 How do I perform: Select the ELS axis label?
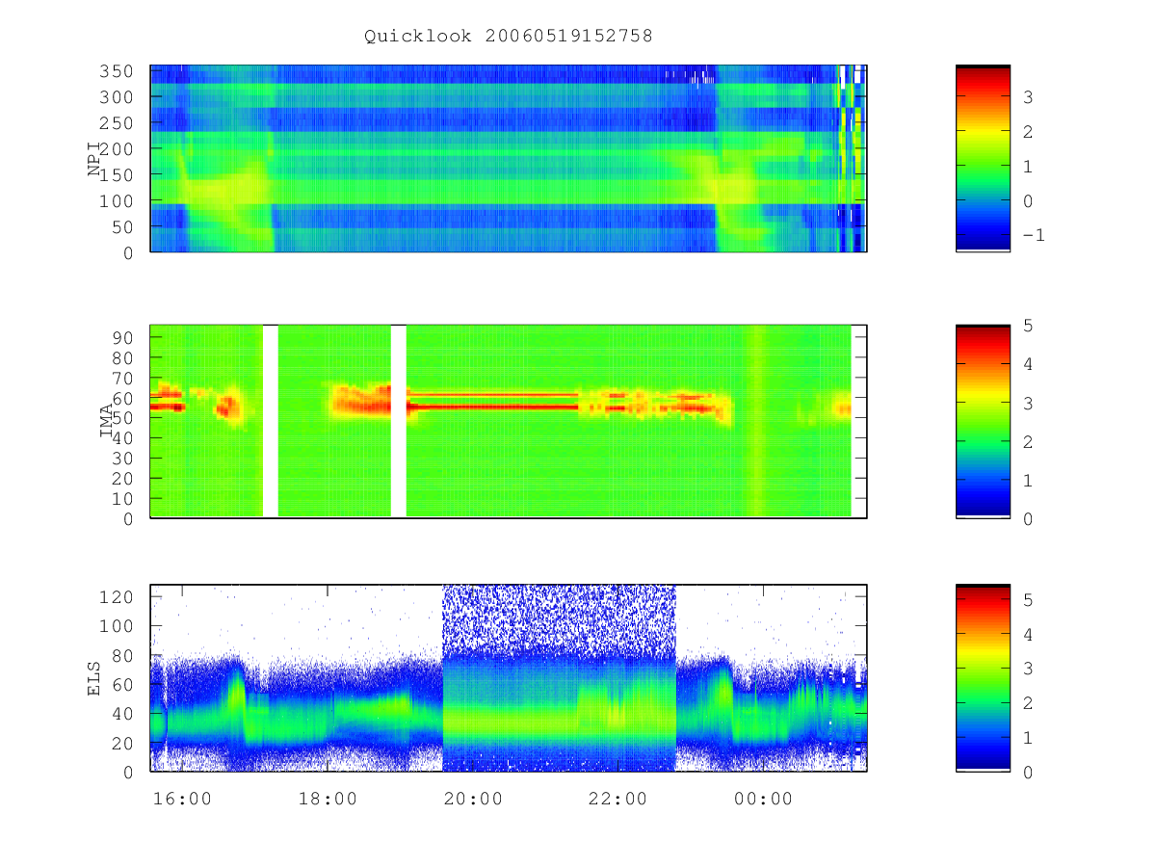coord(94,678)
